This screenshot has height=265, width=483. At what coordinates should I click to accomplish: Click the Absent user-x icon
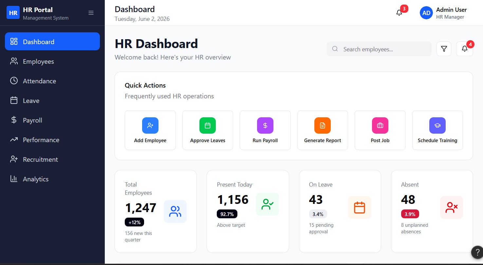pyautogui.click(x=452, y=207)
